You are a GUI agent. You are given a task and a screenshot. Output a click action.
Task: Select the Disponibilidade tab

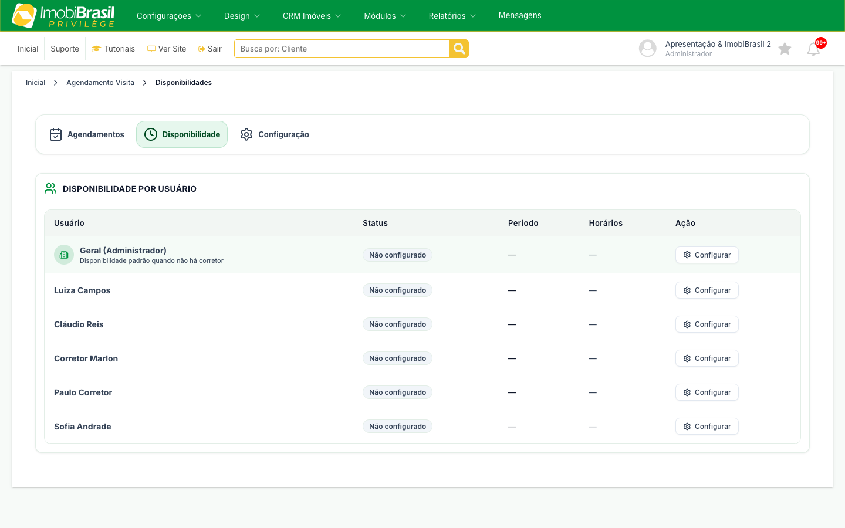182,134
